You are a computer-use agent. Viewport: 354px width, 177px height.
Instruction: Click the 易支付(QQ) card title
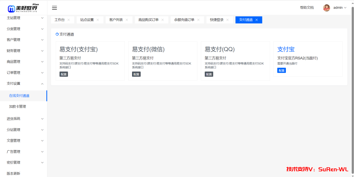coord(220,49)
